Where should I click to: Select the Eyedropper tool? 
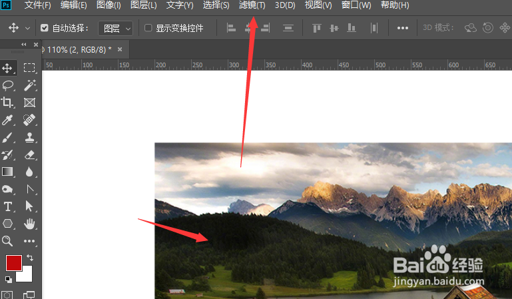click(x=7, y=120)
